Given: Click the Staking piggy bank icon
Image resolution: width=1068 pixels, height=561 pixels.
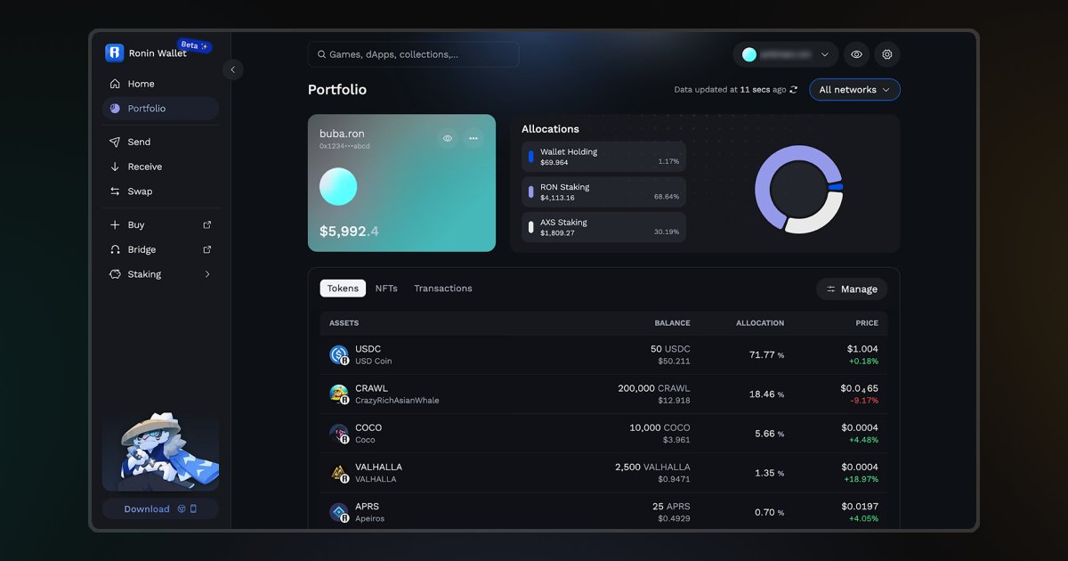Looking at the screenshot, I should 115,274.
